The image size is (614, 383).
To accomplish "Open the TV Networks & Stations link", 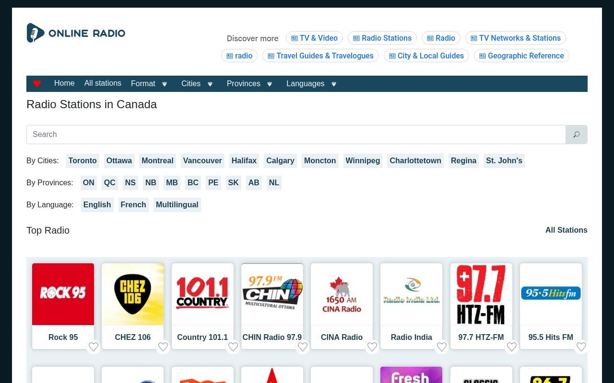I will coord(516,38).
